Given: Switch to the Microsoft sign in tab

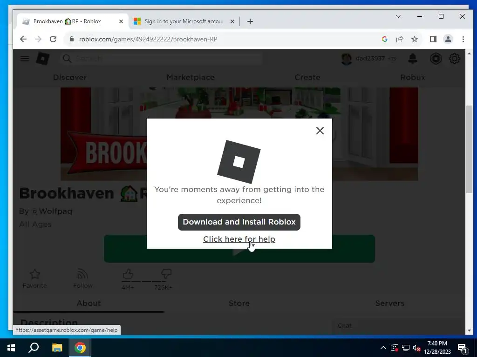Looking at the screenshot, I should click(184, 21).
